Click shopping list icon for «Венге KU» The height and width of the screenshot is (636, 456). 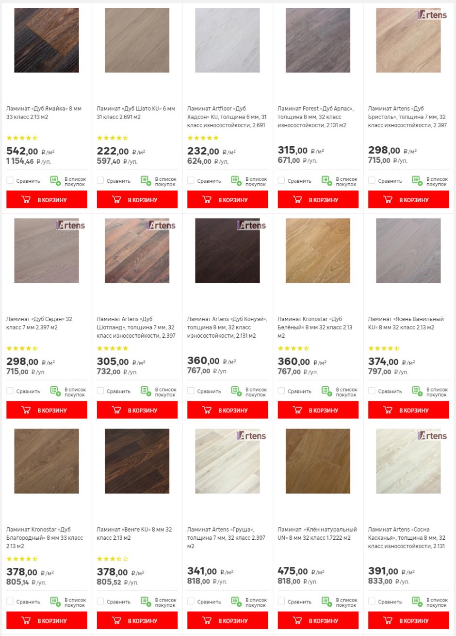(x=146, y=602)
